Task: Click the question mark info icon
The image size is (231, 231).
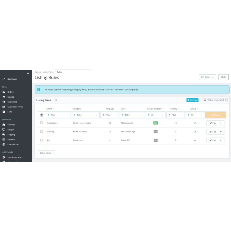Action: [x=39, y=90]
